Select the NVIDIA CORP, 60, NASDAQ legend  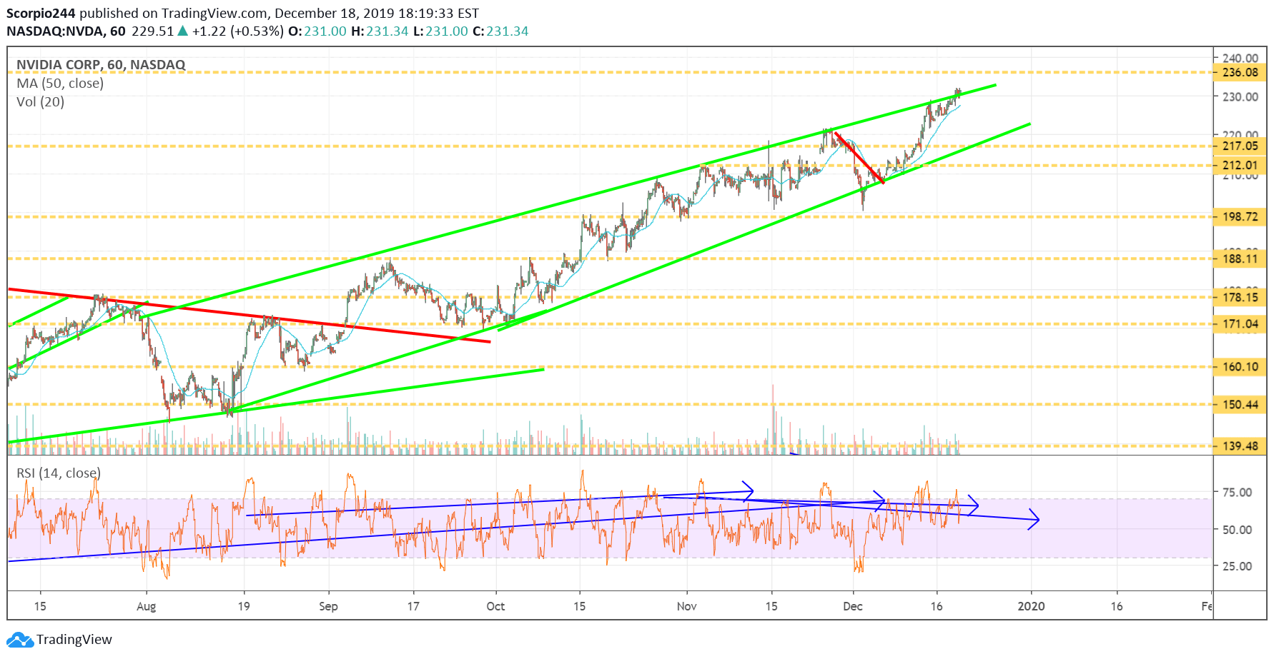(101, 65)
